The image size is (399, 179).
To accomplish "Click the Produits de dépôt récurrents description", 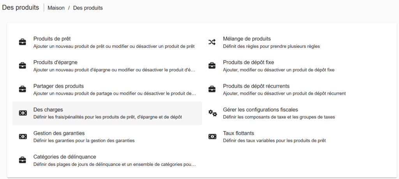I will [284, 94].
